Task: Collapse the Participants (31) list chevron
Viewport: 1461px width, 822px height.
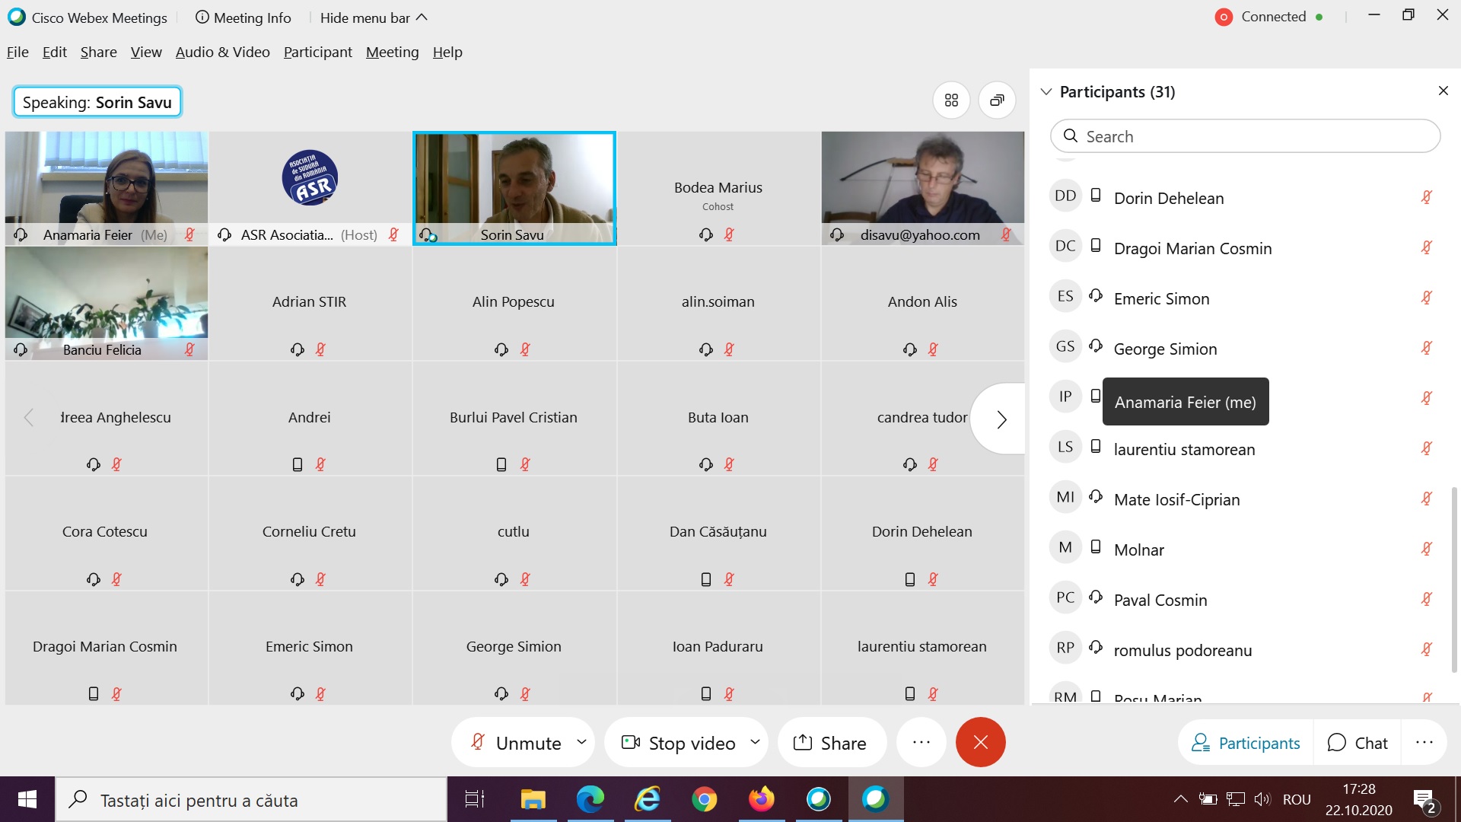Action: coord(1046,92)
